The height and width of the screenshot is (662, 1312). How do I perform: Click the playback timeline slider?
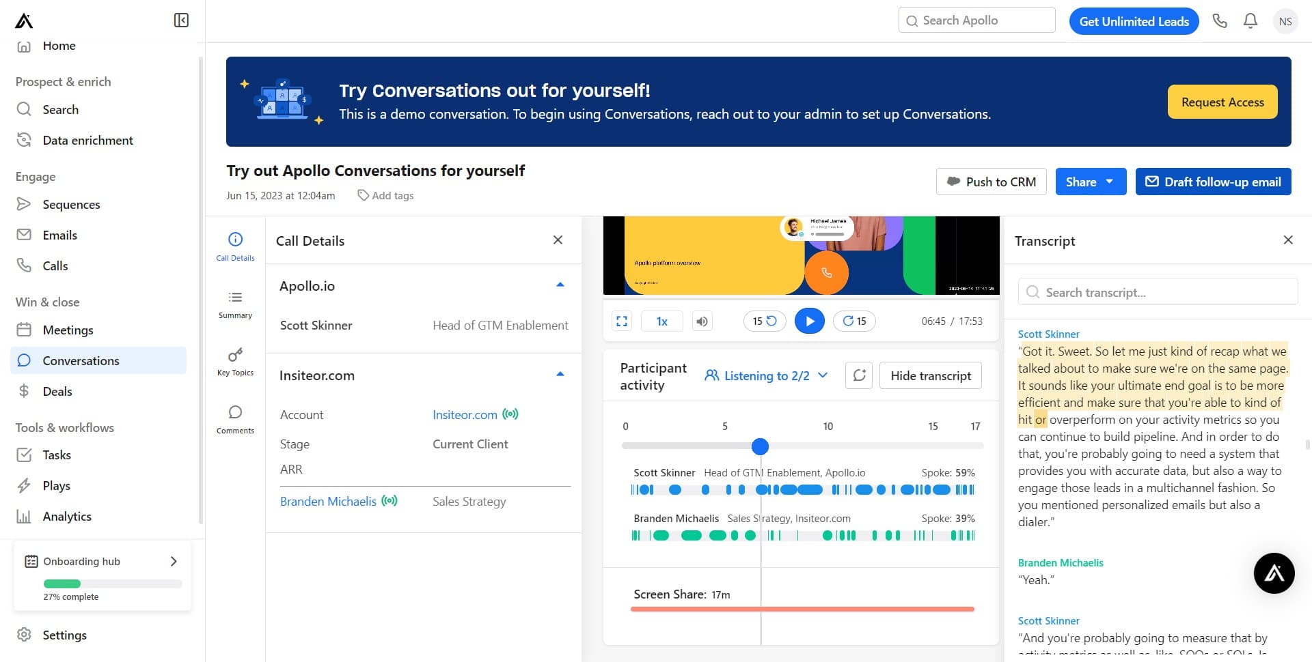(760, 447)
